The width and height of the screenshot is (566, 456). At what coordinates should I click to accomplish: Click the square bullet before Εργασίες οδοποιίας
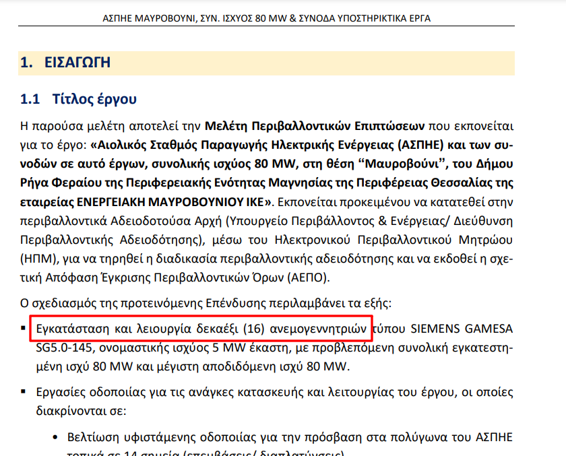(24, 392)
